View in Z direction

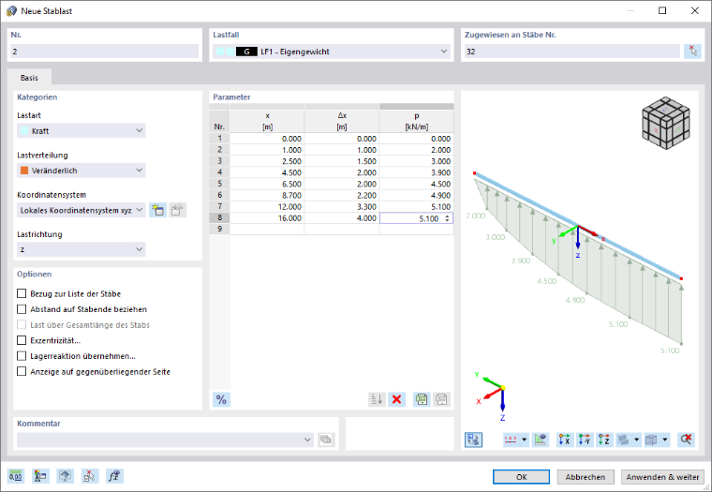pos(604,440)
